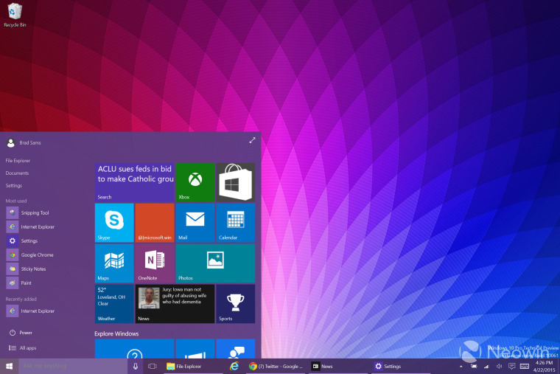Open the Documents link in Start menu
The width and height of the screenshot is (560, 374).
[17, 173]
